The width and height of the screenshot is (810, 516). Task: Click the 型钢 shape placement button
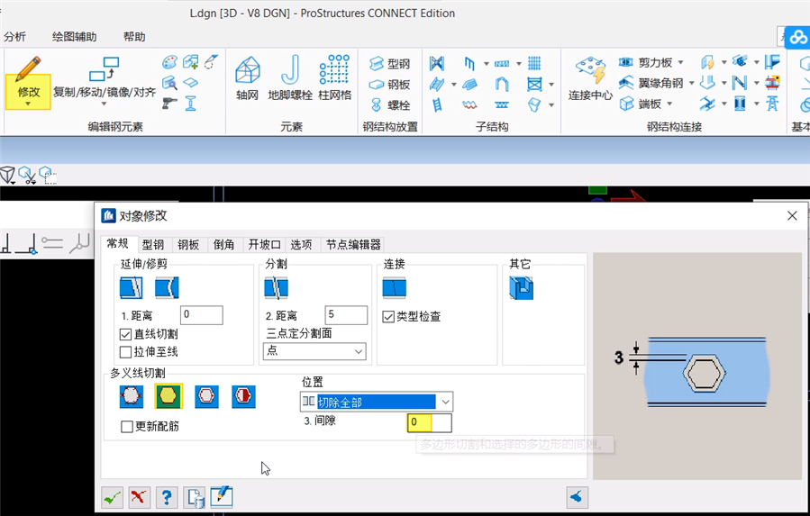coord(390,64)
